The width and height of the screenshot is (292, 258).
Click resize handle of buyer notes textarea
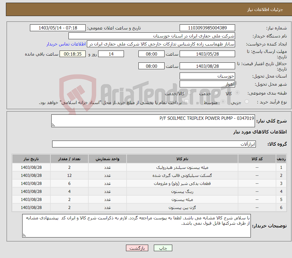[x=24, y=235]
